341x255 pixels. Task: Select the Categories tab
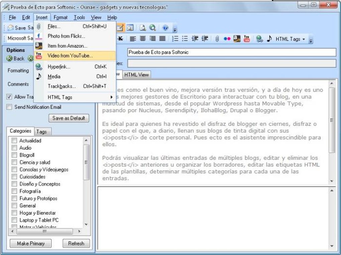click(x=20, y=131)
